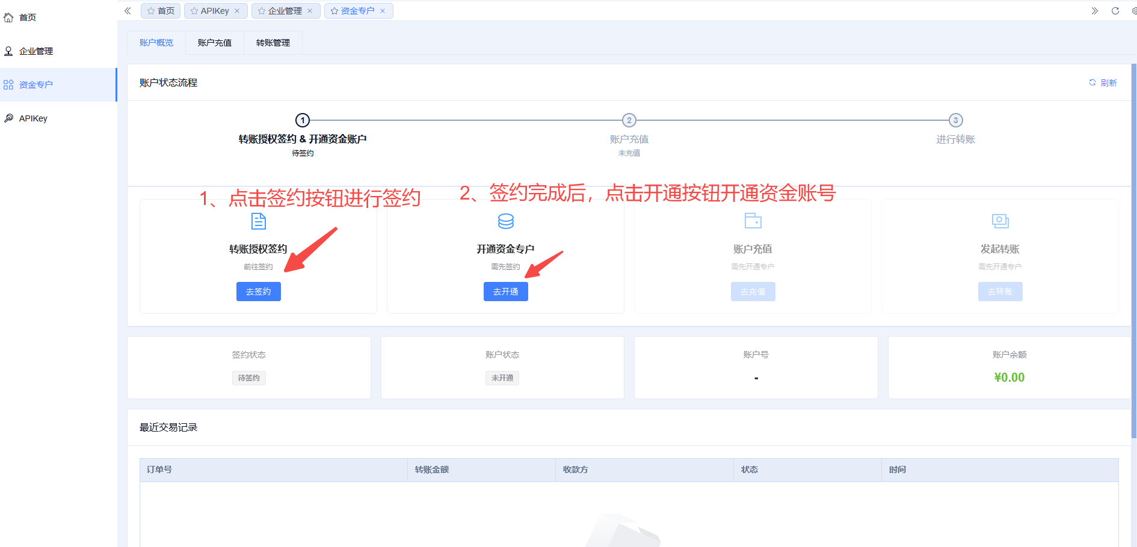Image resolution: width=1137 pixels, height=547 pixels.
Task: Click step 2 账户充值 circle marker
Action: [629, 120]
